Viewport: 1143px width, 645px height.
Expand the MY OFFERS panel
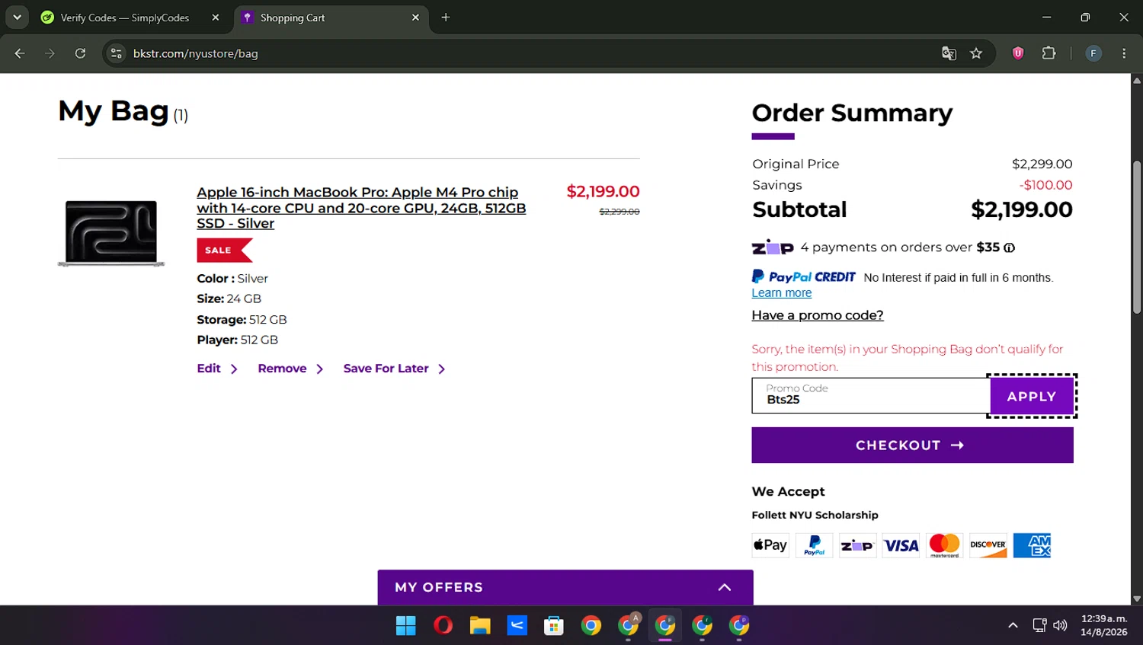pyautogui.click(x=565, y=587)
